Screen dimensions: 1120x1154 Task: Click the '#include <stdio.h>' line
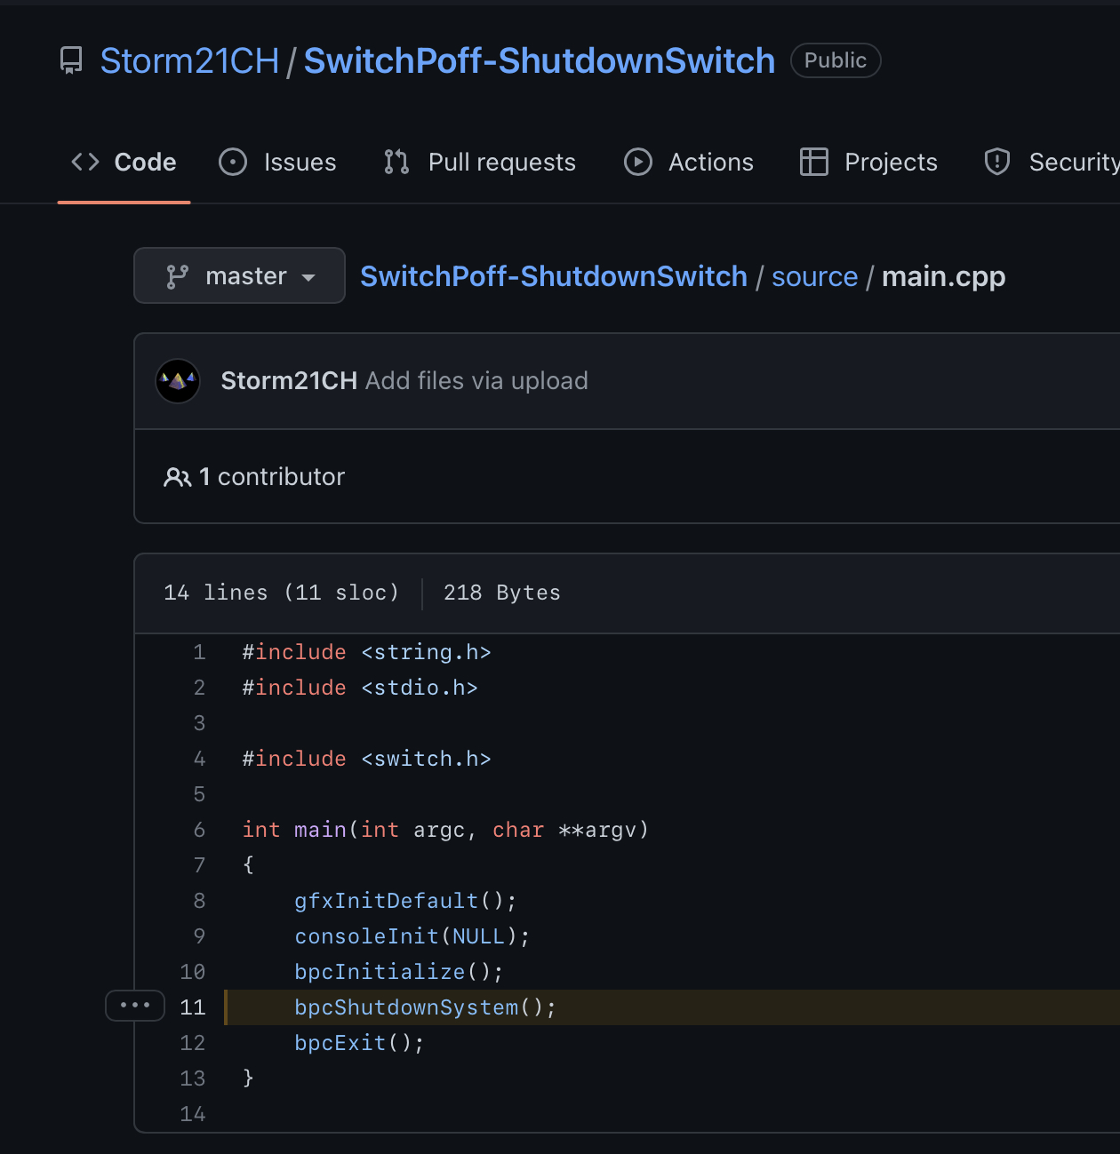(x=360, y=688)
